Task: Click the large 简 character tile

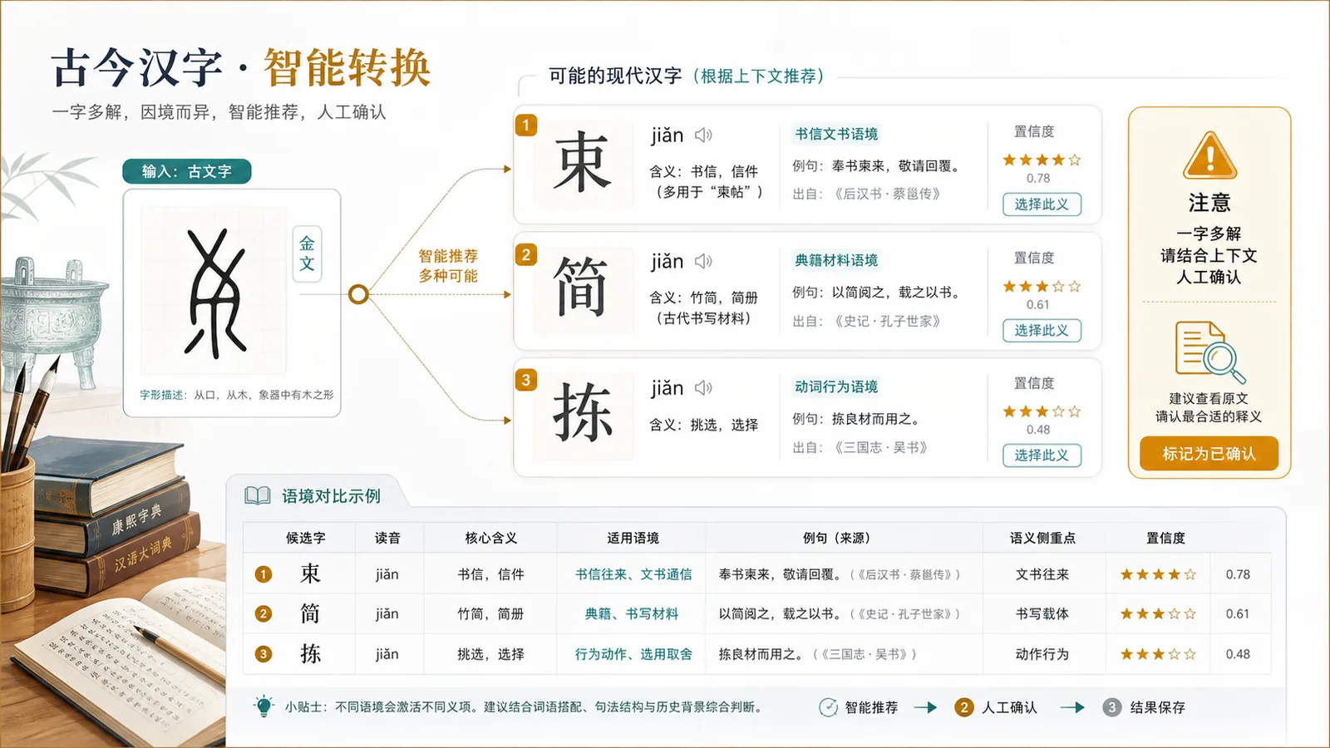Action: [583, 288]
